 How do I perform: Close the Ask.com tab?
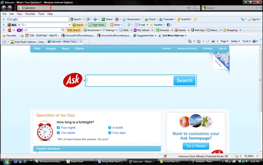pyautogui.click(x=81, y=42)
